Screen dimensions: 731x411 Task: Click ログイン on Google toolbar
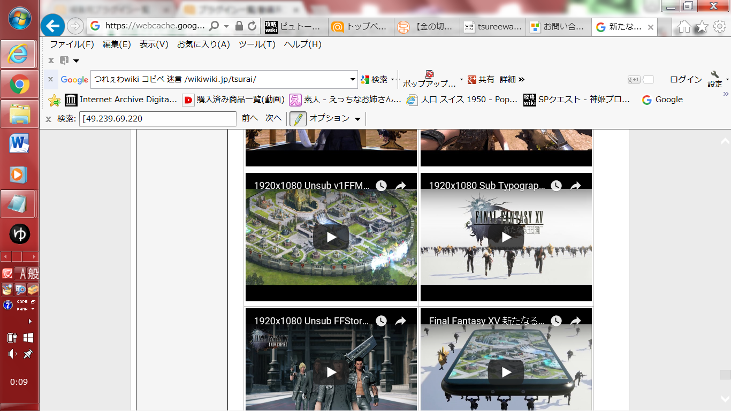pos(686,80)
